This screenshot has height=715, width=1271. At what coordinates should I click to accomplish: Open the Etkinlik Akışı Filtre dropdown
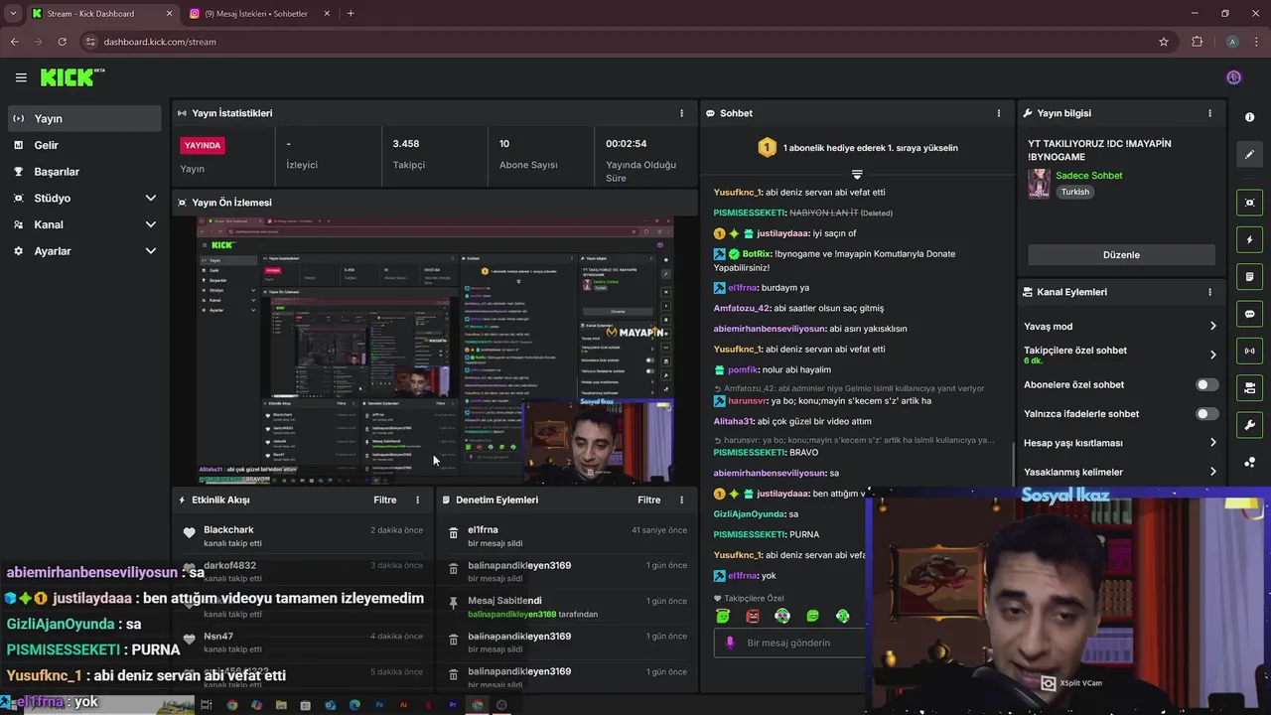(x=384, y=500)
